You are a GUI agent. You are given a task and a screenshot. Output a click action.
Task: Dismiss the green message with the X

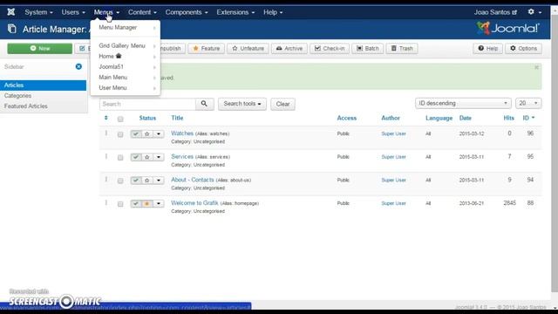pyautogui.click(x=536, y=67)
